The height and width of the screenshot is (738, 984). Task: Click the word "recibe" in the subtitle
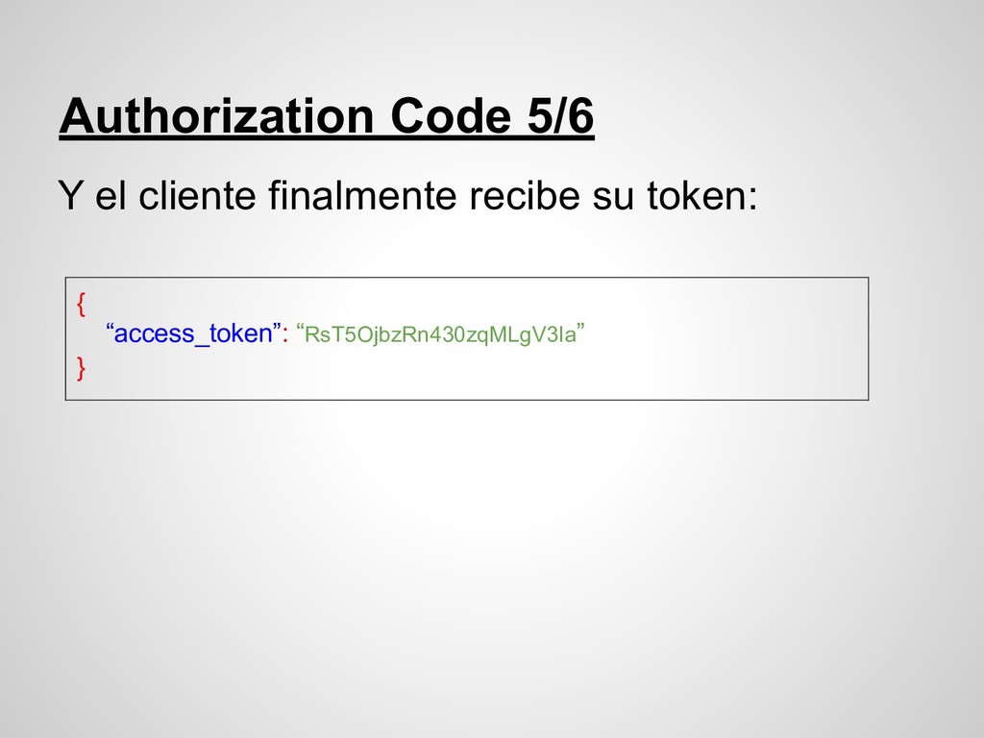[x=525, y=195]
